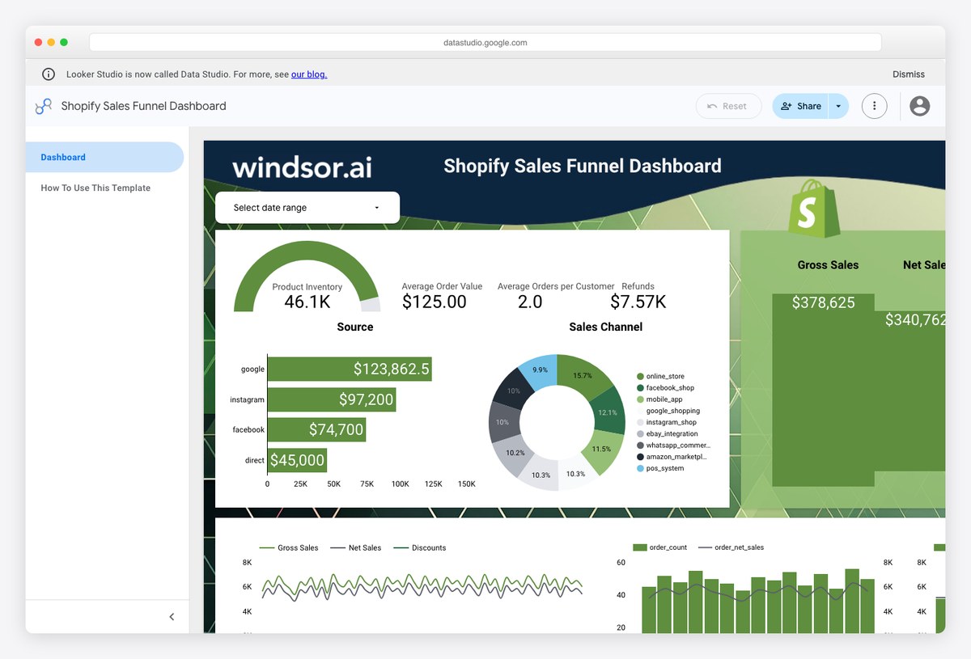Select the whatsapp_commer... legend entry
The width and height of the screenshot is (971, 659).
(673, 446)
